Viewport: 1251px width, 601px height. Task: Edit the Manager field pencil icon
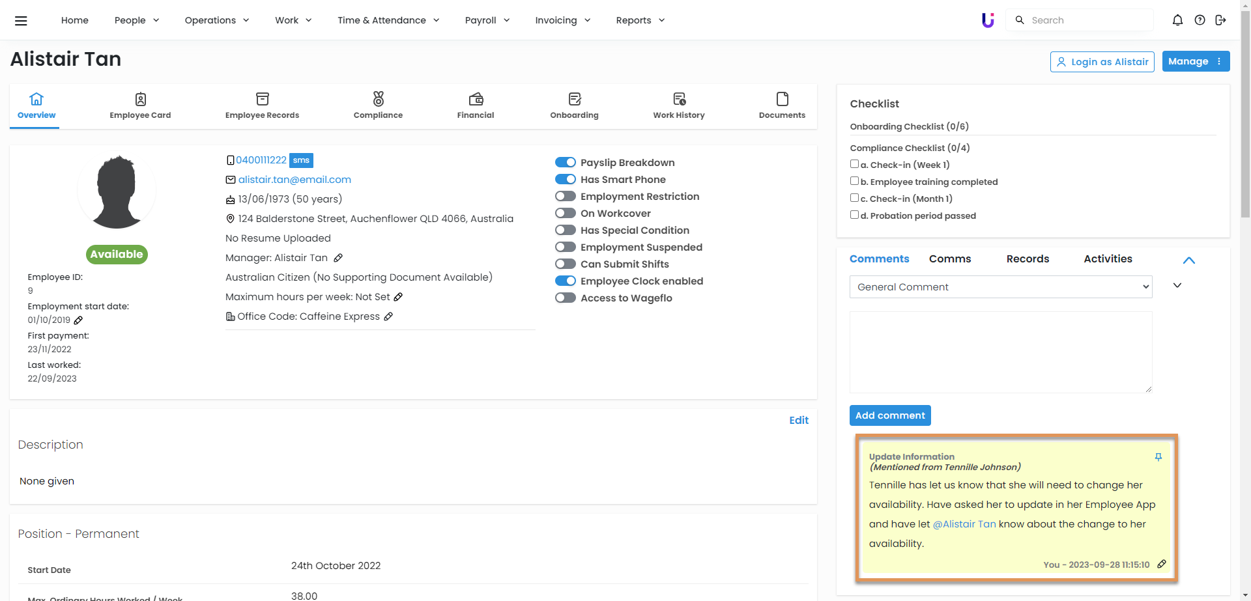[338, 258]
